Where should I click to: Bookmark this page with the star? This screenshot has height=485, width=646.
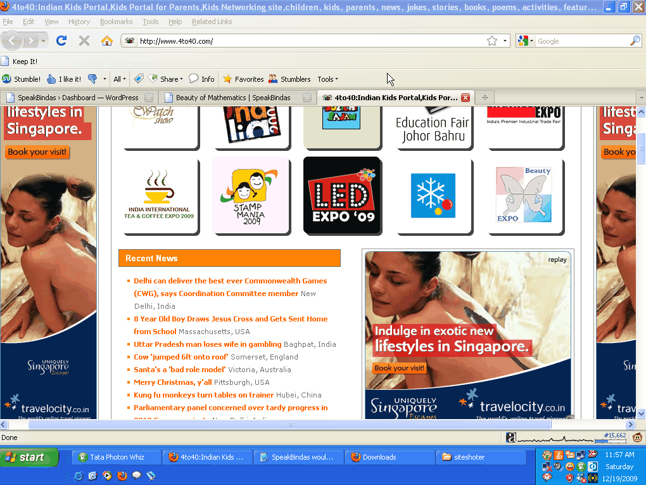pos(492,41)
